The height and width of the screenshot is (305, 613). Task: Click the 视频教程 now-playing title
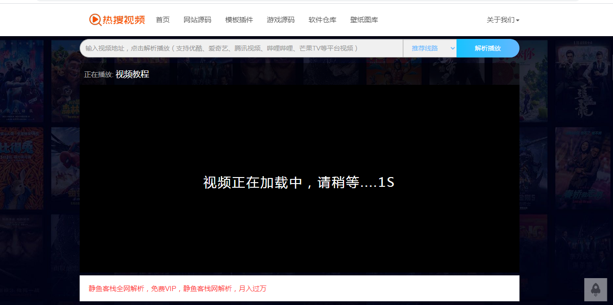click(x=132, y=74)
